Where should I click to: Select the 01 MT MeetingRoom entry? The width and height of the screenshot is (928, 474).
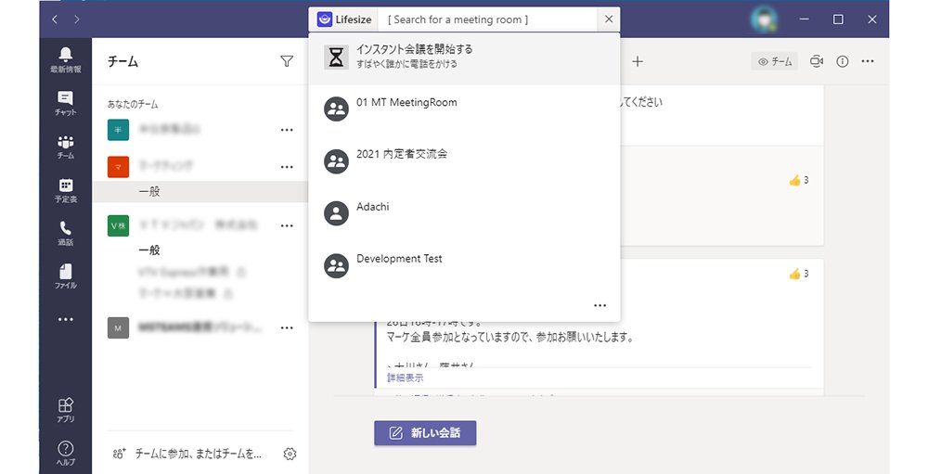(x=465, y=109)
